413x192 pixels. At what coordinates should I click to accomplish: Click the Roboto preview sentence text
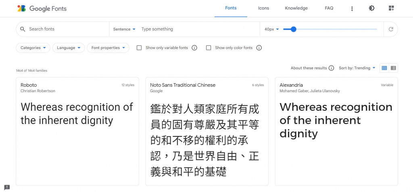click(77, 114)
